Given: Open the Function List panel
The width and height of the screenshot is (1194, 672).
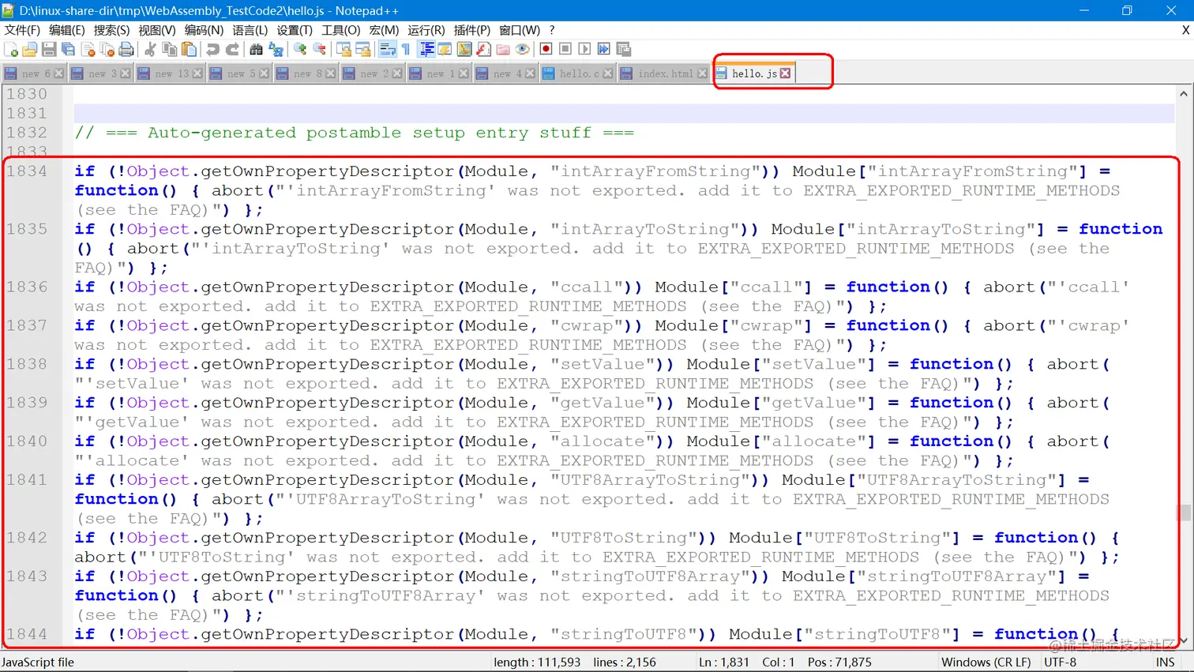Looking at the screenshot, I should 483,49.
